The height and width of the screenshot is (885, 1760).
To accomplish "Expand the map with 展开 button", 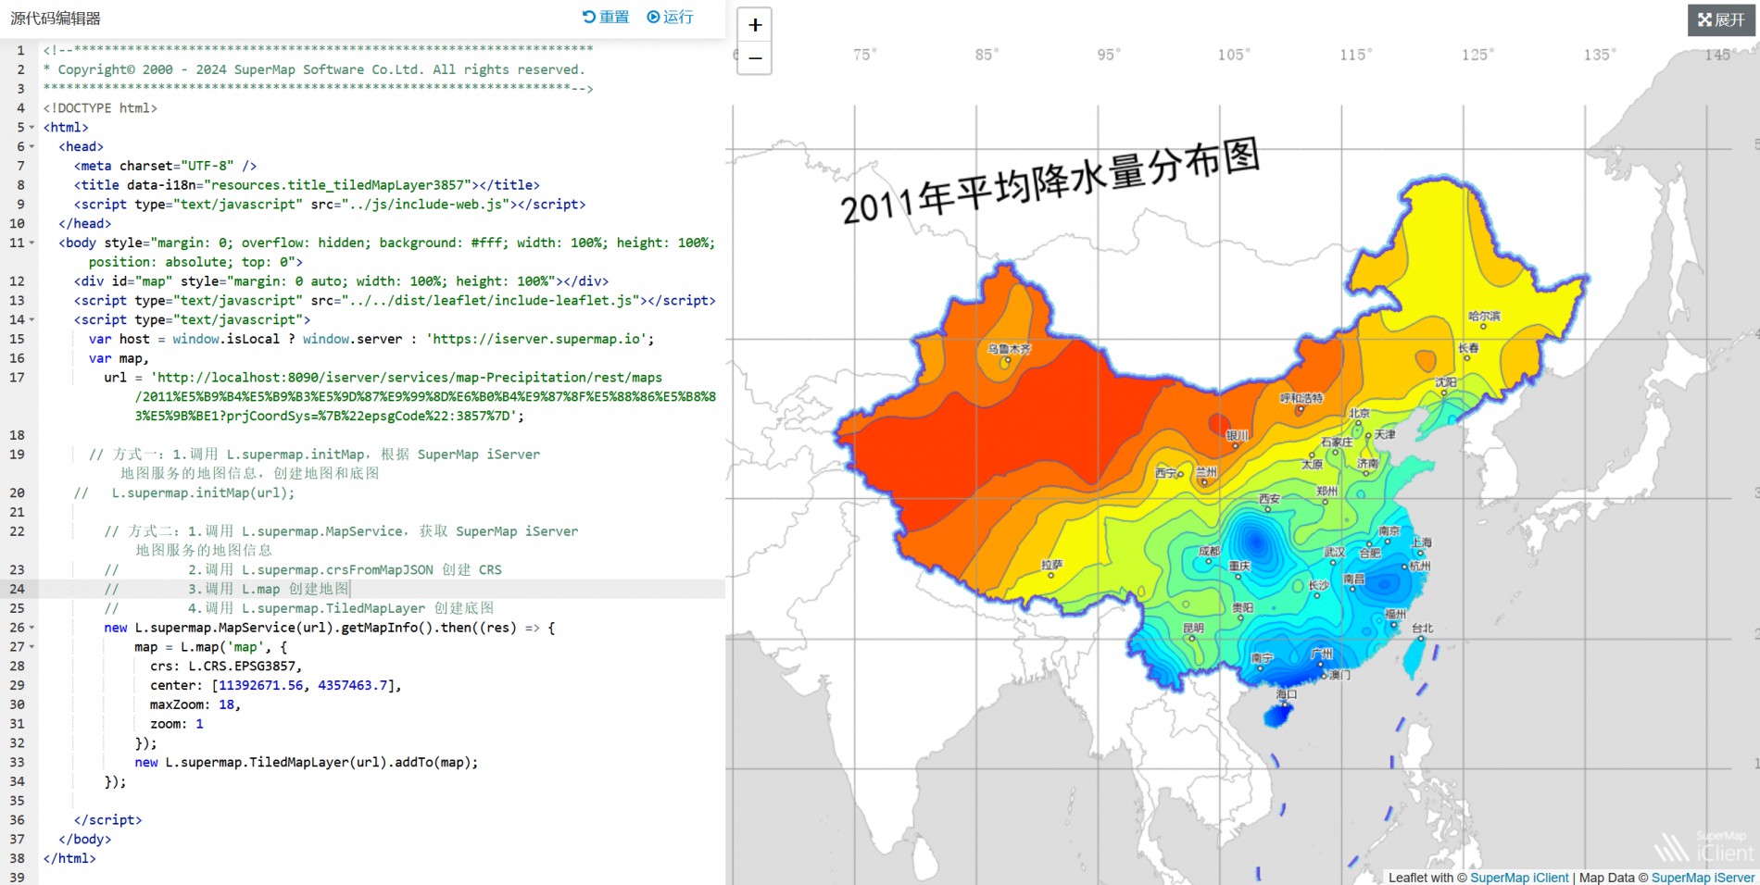I will pyautogui.click(x=1721, y=19).
